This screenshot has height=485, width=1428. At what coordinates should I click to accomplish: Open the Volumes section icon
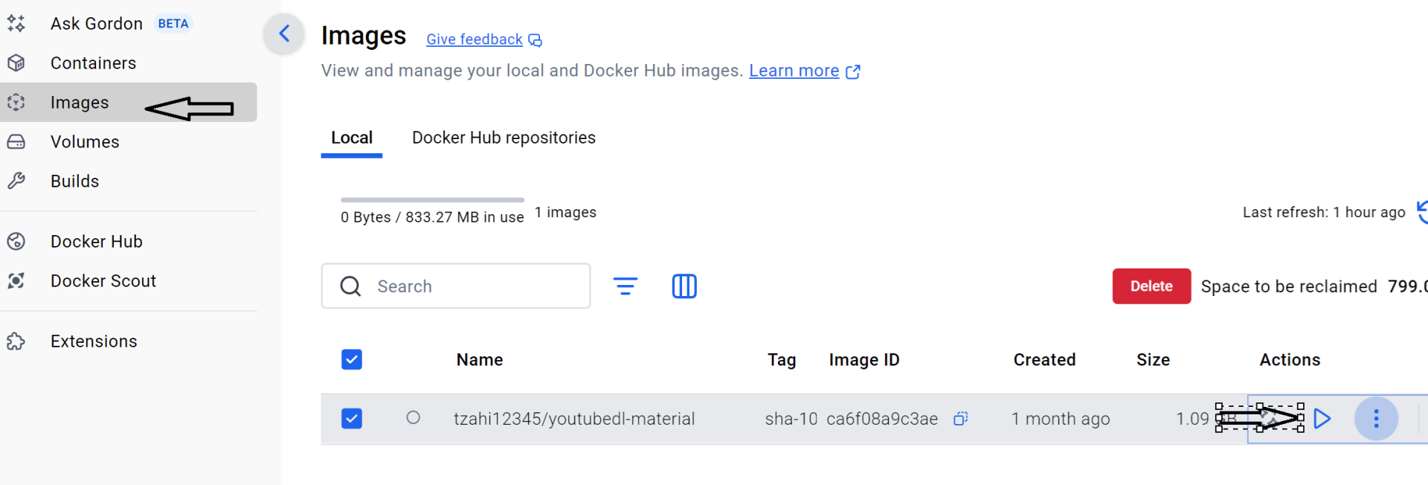point(16,142)
